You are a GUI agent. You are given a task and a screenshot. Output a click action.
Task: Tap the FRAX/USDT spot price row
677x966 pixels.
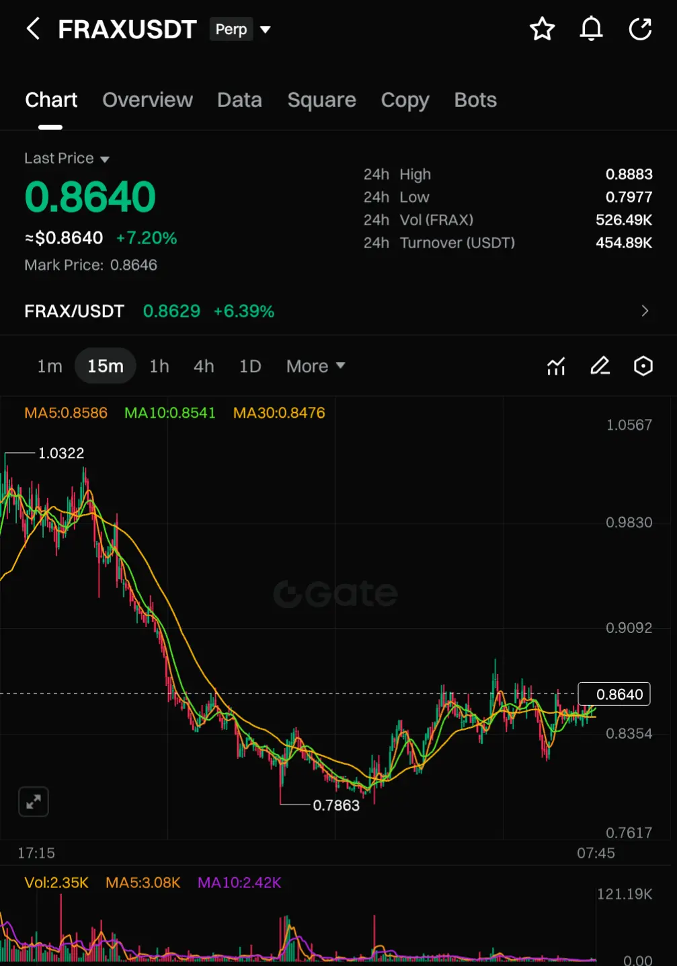coord(338,311)
